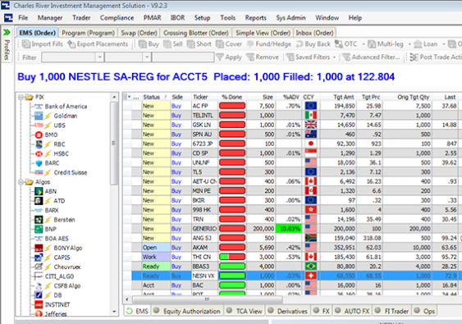Image resolution: width=462 pixels, height=324 pixels.
Task: Select the BONY Algo icon
Action: [x=39, y=248]
